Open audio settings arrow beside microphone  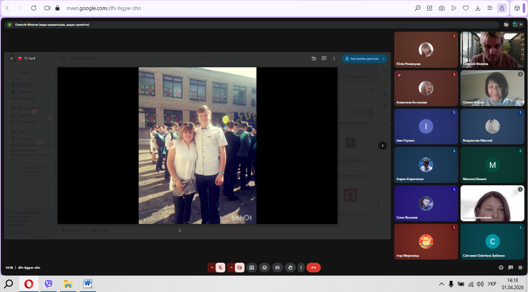click(212, 268)
